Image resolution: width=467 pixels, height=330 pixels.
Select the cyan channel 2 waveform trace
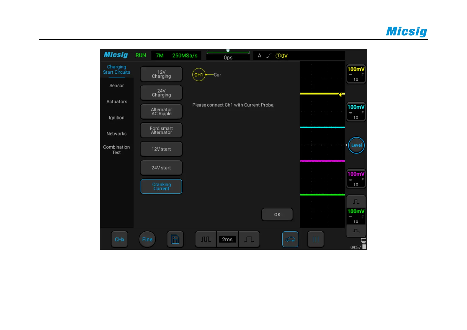coord(323,127)
